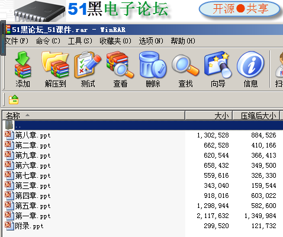Launch the 向导 (Wizard) tool
This screenshot has height=237, width=283.
pos(218,69)
